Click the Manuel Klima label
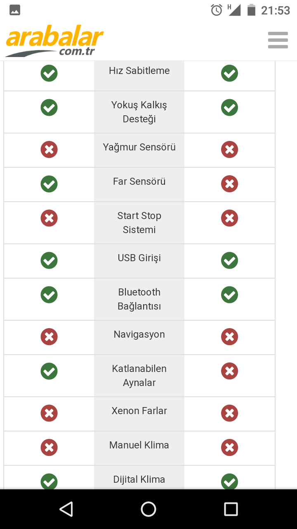 [x=139, y=445]
